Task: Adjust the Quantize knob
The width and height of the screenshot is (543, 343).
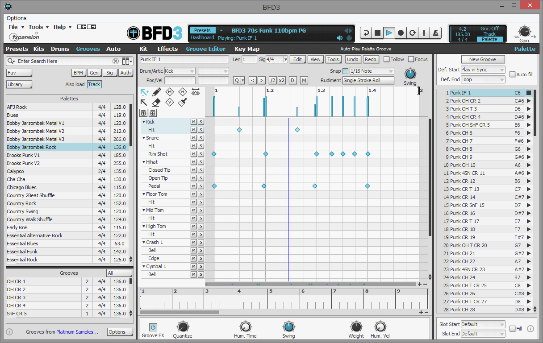Action: pyautogui.click(x=183, y=326)
